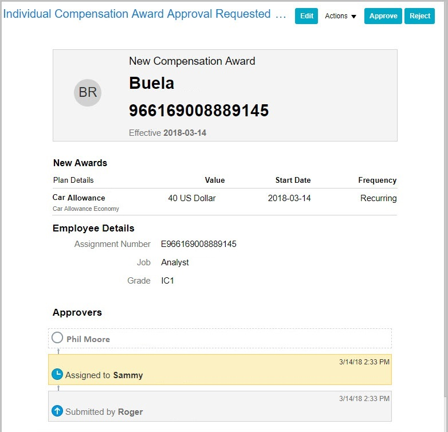The height and width of the screenshot is (432, 448).
Task: Click the up-arrow icon beside Submitted by Roger
Action: 57,411
